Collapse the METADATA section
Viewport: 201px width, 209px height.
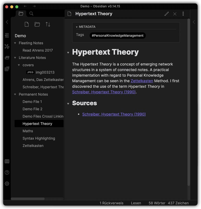pyautogui.click(x=77, y=27)
